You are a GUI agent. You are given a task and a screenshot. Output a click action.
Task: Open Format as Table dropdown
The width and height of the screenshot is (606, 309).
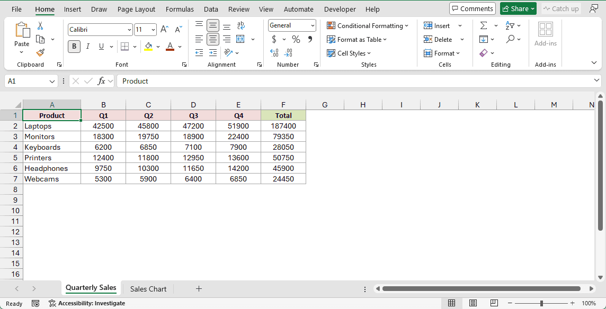point(357,39)
